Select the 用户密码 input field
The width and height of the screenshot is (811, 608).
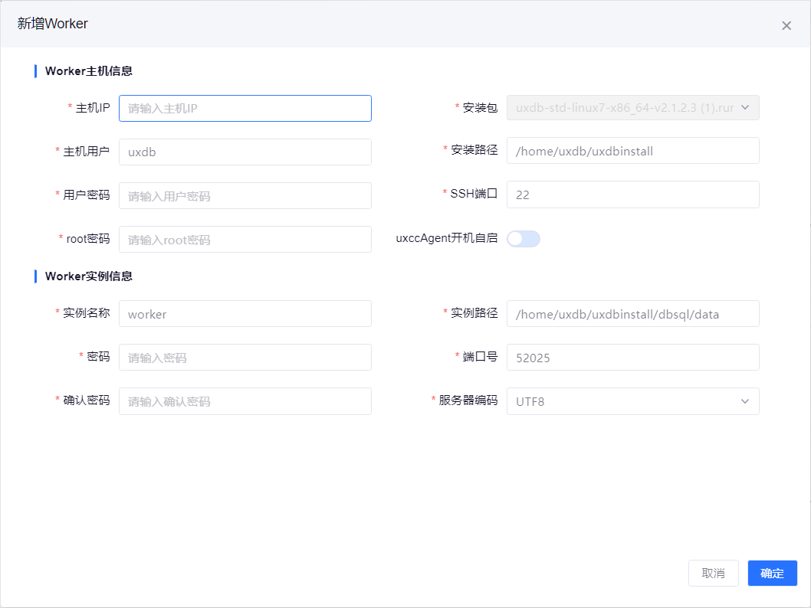[245, 196]
